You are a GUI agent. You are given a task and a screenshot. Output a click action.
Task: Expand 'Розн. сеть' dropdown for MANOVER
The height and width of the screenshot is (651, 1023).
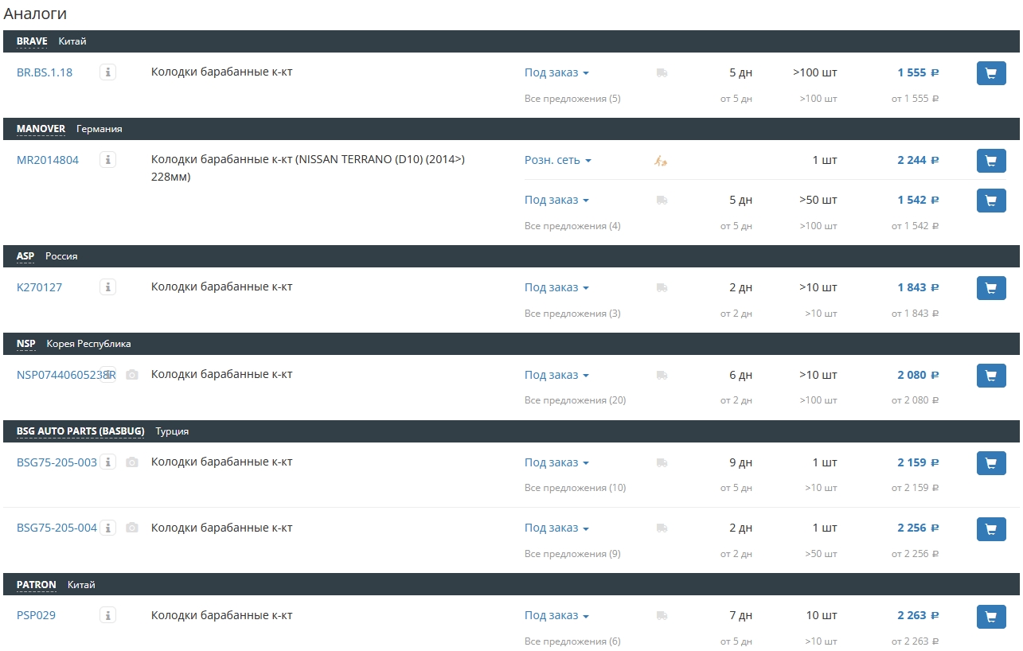coord(558,160)
